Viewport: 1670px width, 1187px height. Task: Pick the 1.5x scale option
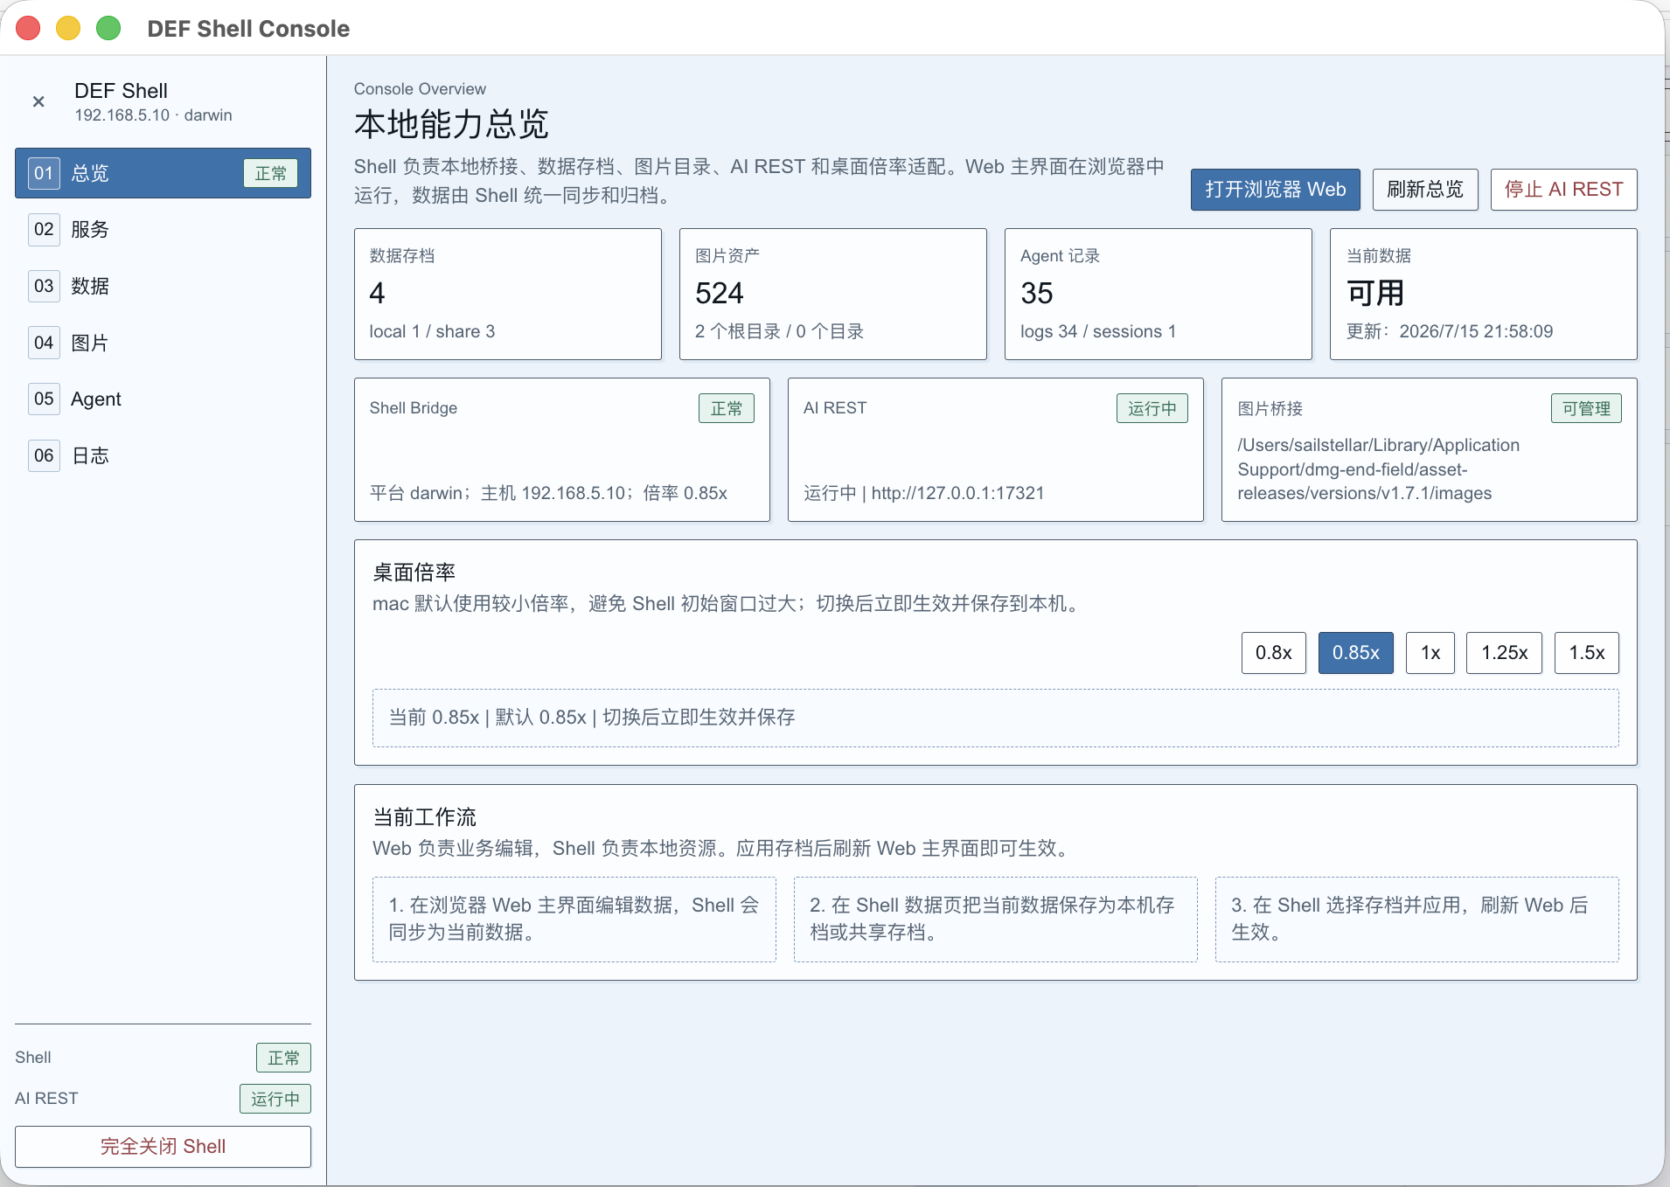pos(1586,653)
